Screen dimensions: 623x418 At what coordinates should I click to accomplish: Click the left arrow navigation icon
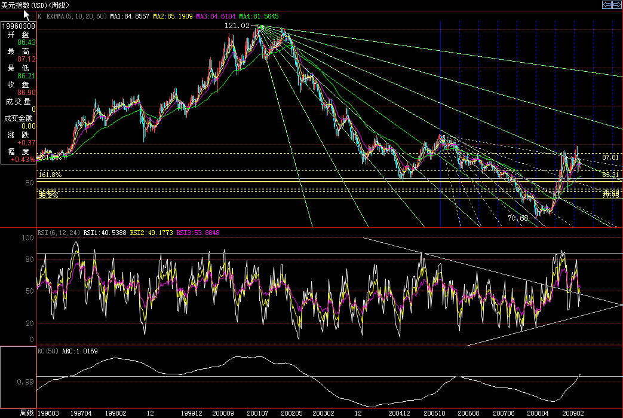pyautogui.click(x=607, y=5)
